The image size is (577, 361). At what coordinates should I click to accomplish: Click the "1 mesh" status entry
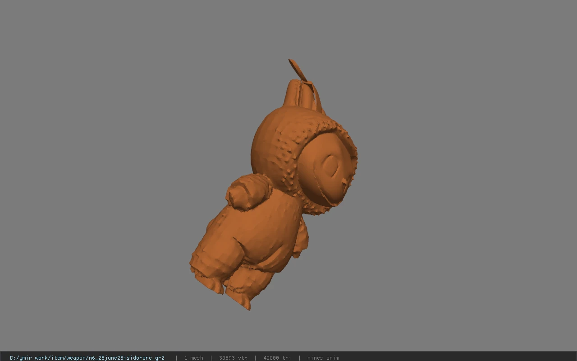(x=194, y=358)
